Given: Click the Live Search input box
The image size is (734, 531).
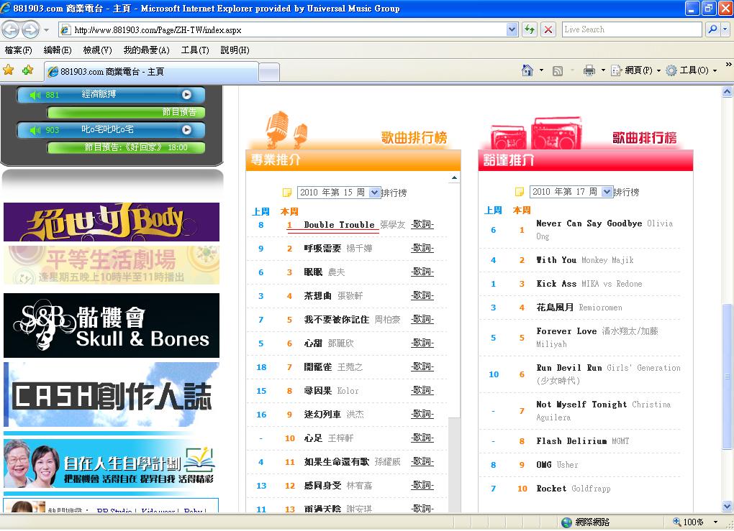Looking at the screenshot, I should 632,29.
